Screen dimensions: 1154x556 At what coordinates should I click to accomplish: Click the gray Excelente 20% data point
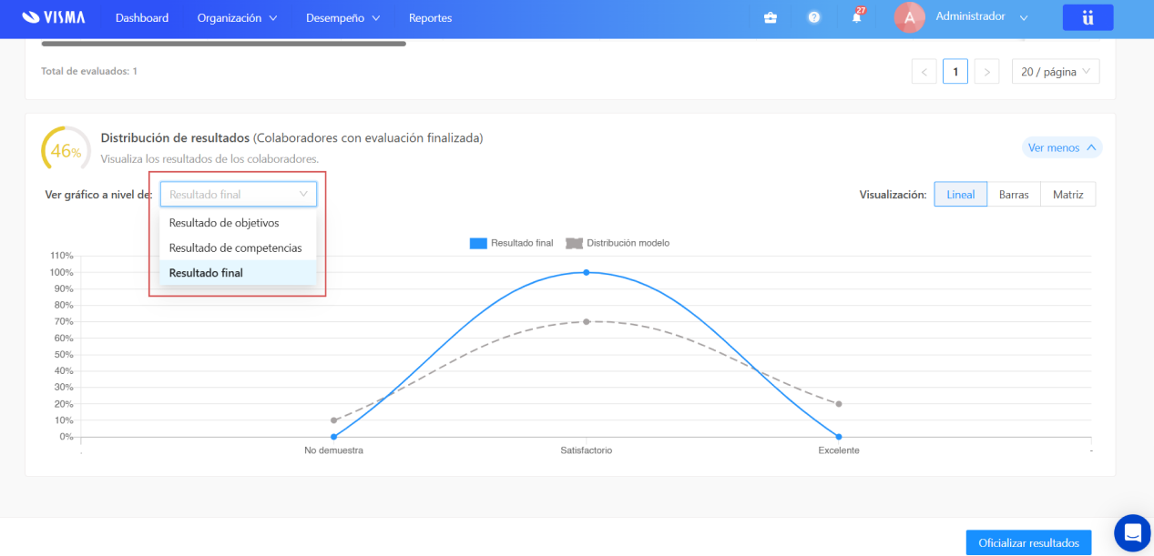(839, 404)
